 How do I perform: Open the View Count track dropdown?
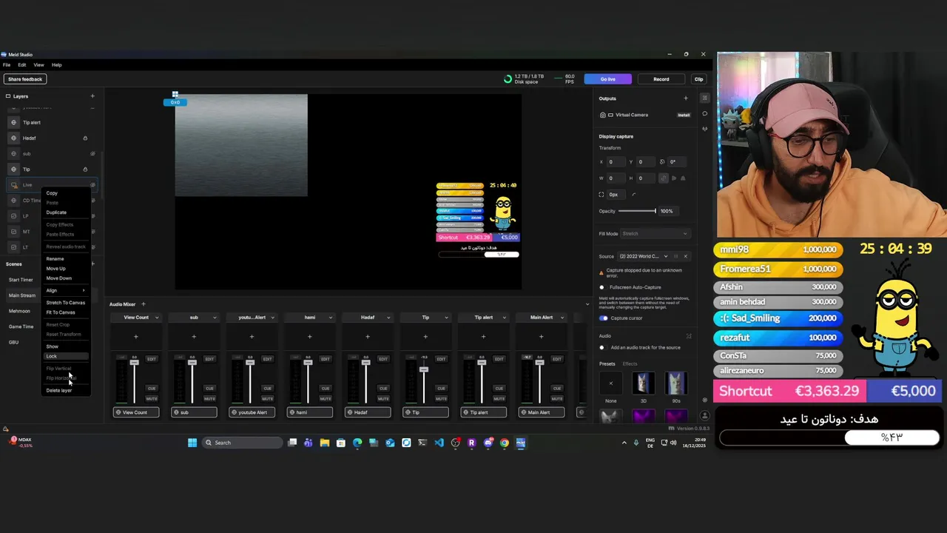(156, 318)
